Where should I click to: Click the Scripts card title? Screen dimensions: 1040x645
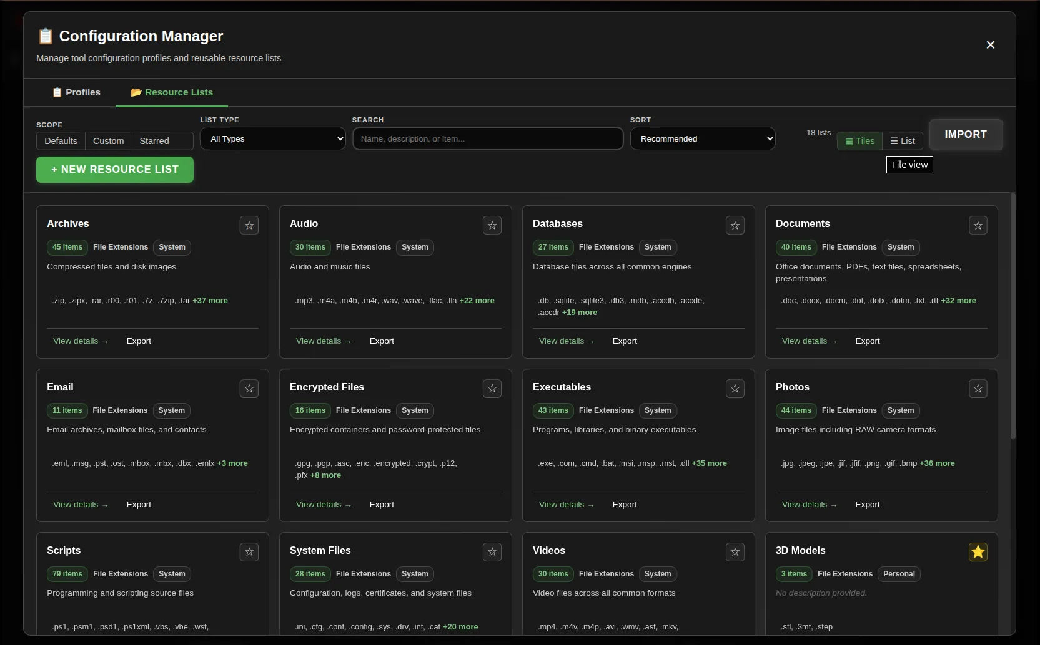click(64, 551)
